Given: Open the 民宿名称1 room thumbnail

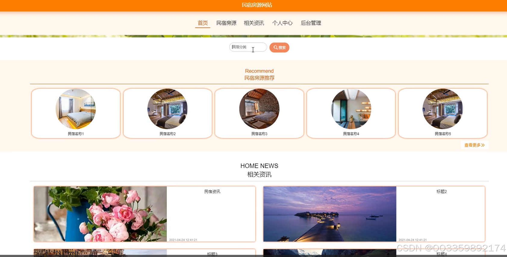Looking at the screenshot, I should click(x=76, y=109).
